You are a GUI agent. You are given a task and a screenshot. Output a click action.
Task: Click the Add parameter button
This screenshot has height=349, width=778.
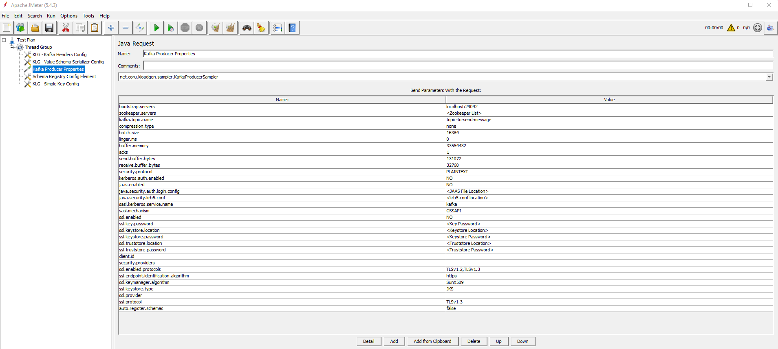pos(394,341)
